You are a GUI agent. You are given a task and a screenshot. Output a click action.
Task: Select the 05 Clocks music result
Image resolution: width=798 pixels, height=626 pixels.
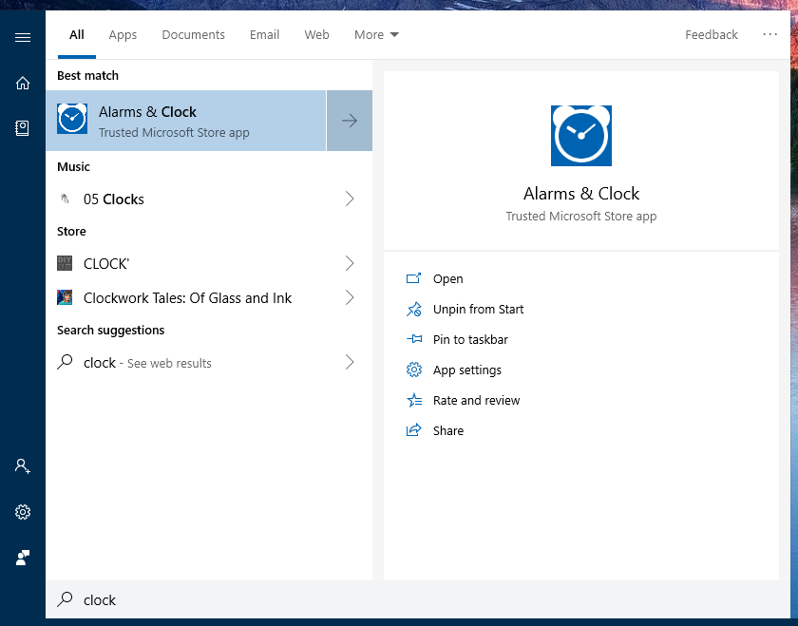[209, 199]
